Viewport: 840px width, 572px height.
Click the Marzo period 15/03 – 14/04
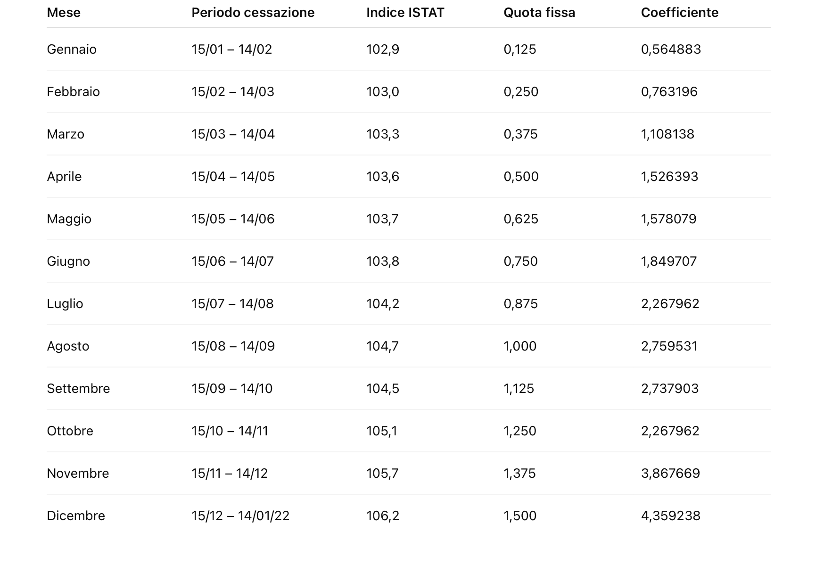point(233,134)
